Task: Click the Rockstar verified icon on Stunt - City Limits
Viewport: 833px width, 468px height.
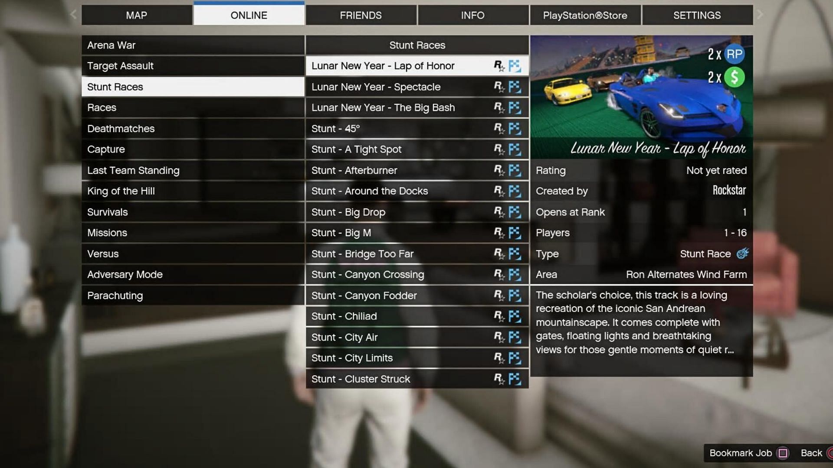Action: coord(498,357)
